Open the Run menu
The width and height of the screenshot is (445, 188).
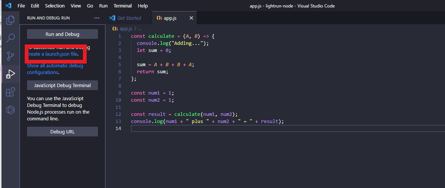tap(103, 6)
